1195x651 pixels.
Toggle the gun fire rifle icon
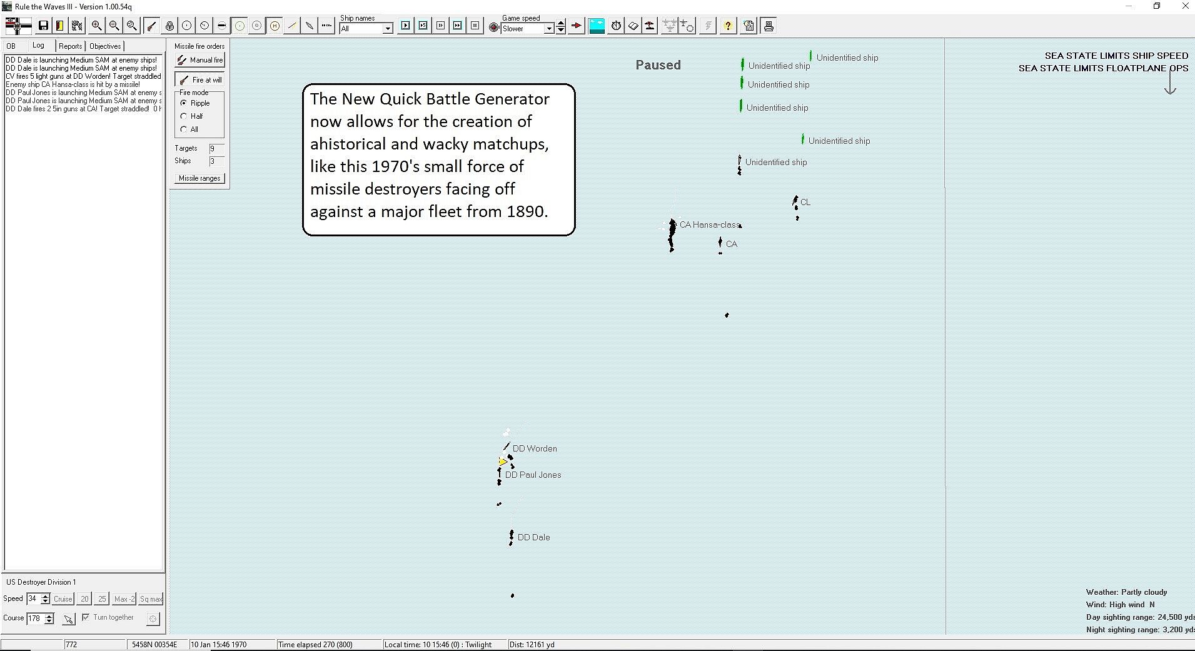(x=151, y=26)
